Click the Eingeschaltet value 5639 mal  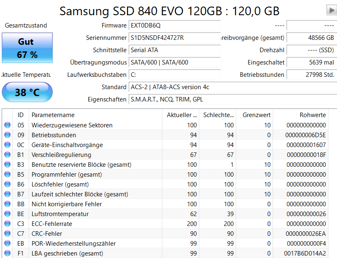pos(312,62)
